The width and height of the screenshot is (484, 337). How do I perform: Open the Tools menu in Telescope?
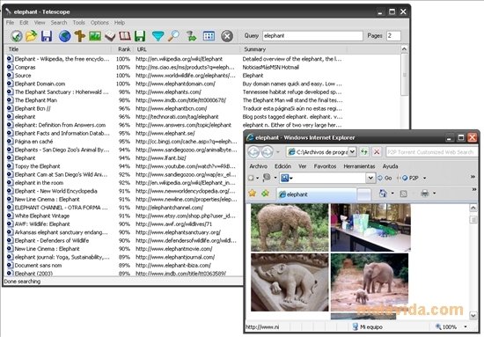coord(78,23)
